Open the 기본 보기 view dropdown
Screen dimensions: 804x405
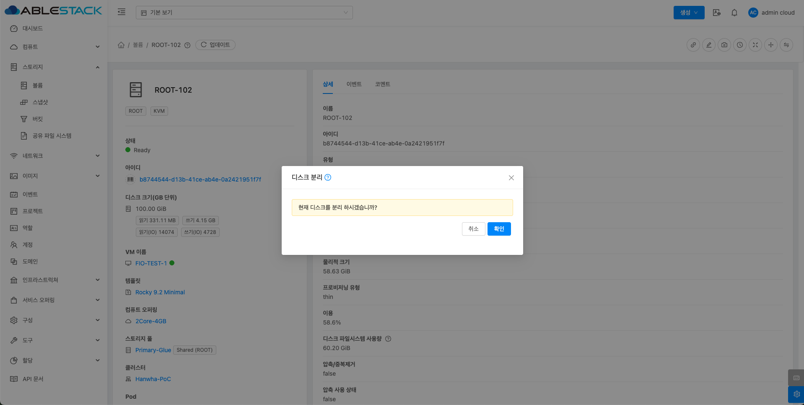tap(244, 13)
